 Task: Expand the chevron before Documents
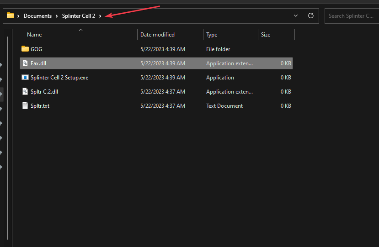coord(18,16)
